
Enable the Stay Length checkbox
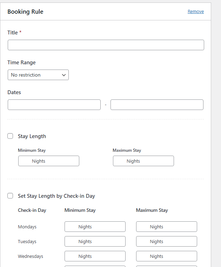tap(10, 136)
